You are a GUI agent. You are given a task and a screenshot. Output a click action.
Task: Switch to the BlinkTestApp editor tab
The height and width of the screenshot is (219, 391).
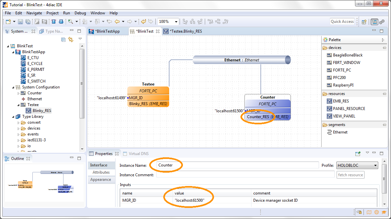click(107, 31)
